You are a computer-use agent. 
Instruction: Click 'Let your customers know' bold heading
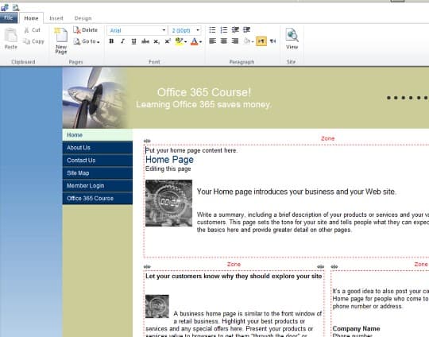pos(234,277)
